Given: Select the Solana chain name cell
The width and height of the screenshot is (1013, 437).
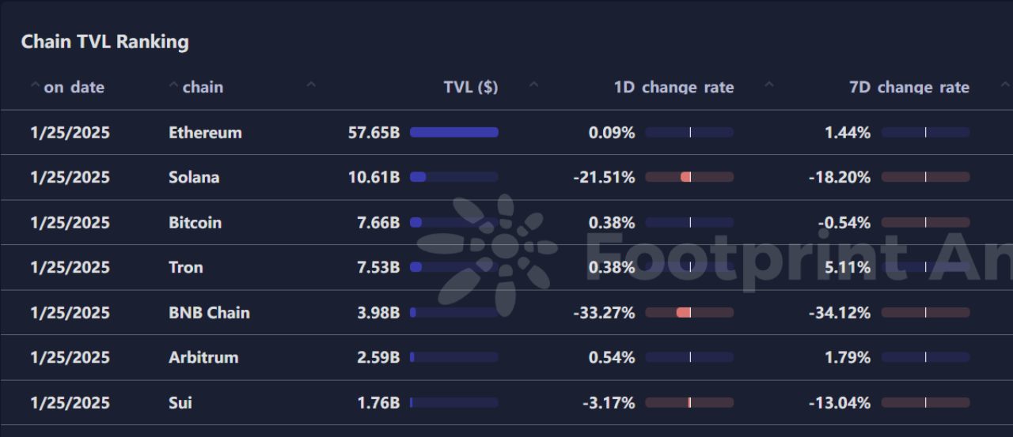Looking at the screenshot, I should tap(194, 177).
